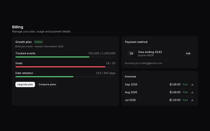Edit the Visa payment method
210x131 pixels.
pyautogui.click(x=188, y=53)
